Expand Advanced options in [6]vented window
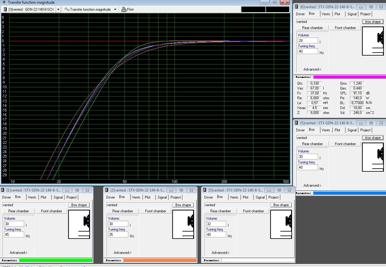The height and width of the screenshot is (267, 386). [x=312, y=69]
